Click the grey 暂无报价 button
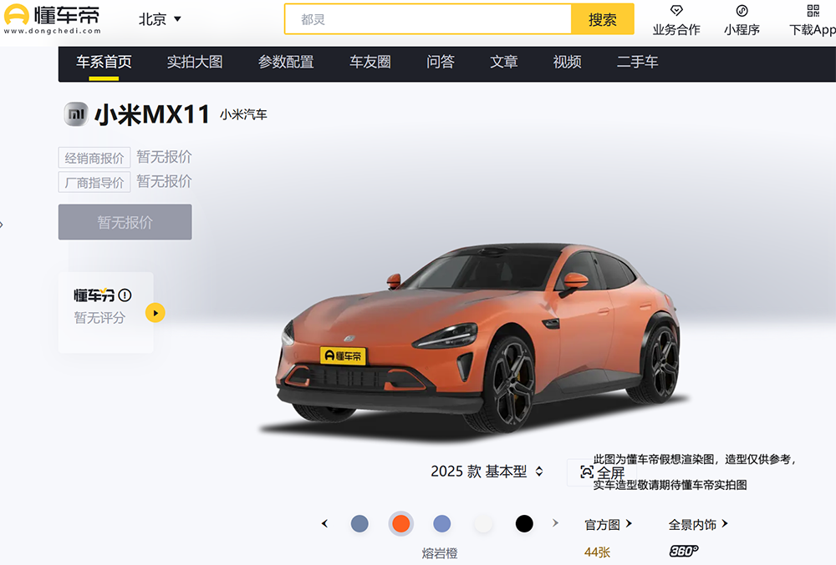 125,222
